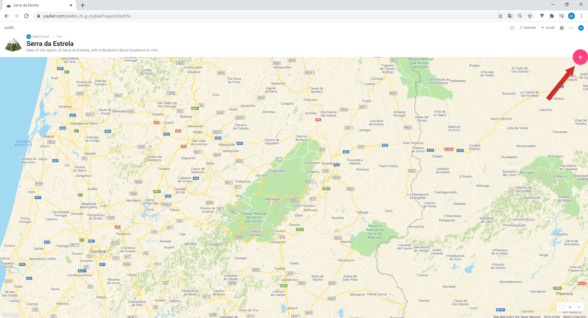Click Belmonte on the map

pos(311,210)
